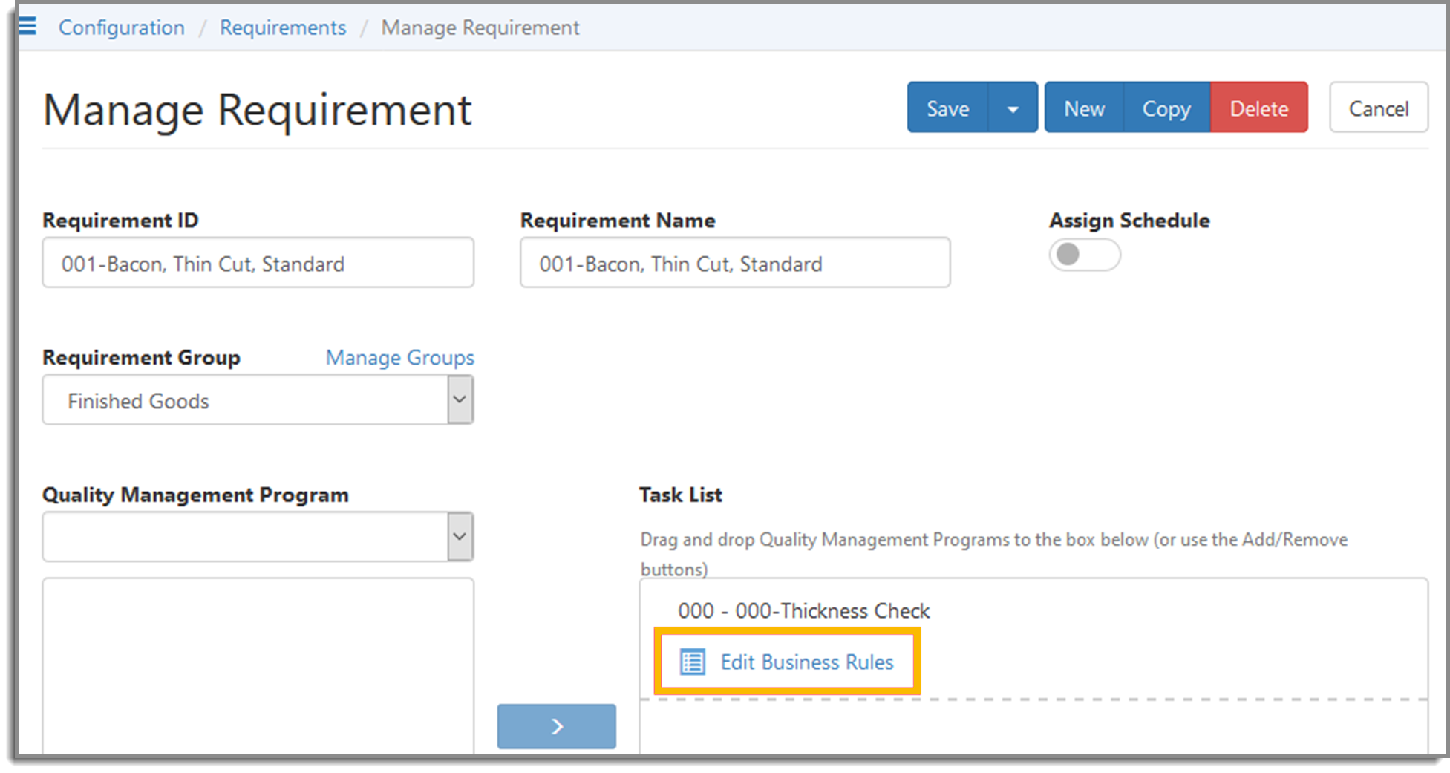Toggle the Assign Schedule switch
This screenshot has height=773, width=1450.
click(x=1084, y=255)
